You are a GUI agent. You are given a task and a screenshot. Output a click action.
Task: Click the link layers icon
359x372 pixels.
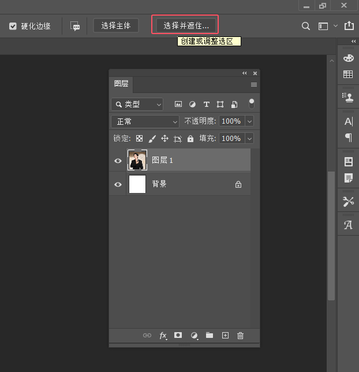pyautogui.click(x=147, y=335)
